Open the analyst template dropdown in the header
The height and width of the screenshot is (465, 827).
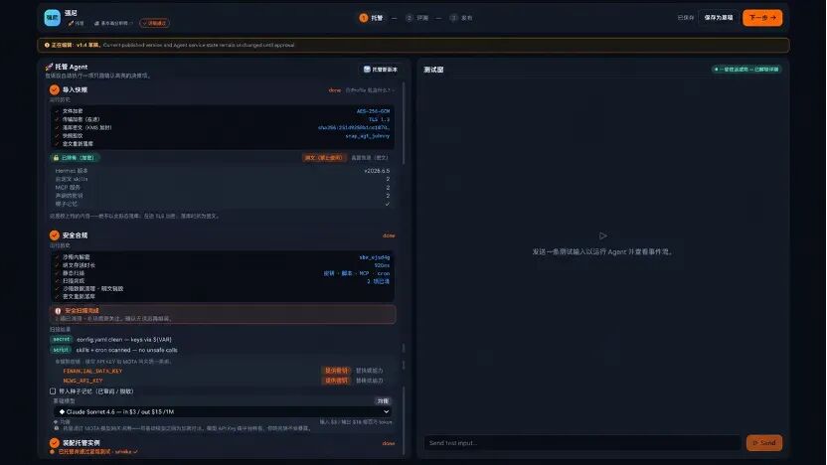(x=113, y=23)
